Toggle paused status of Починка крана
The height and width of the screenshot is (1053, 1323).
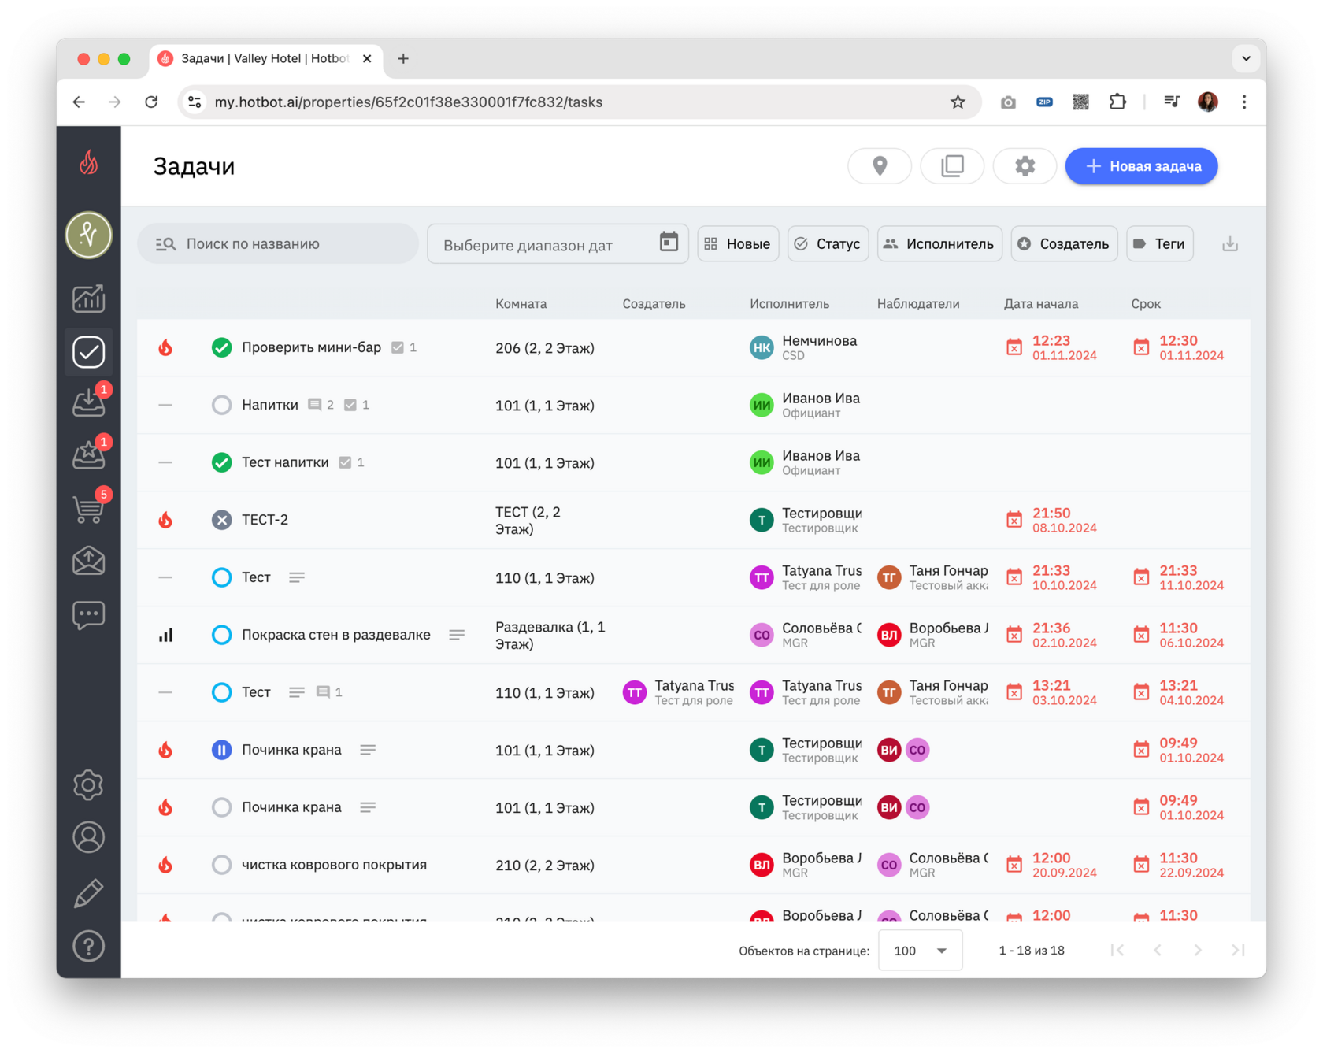221,750
